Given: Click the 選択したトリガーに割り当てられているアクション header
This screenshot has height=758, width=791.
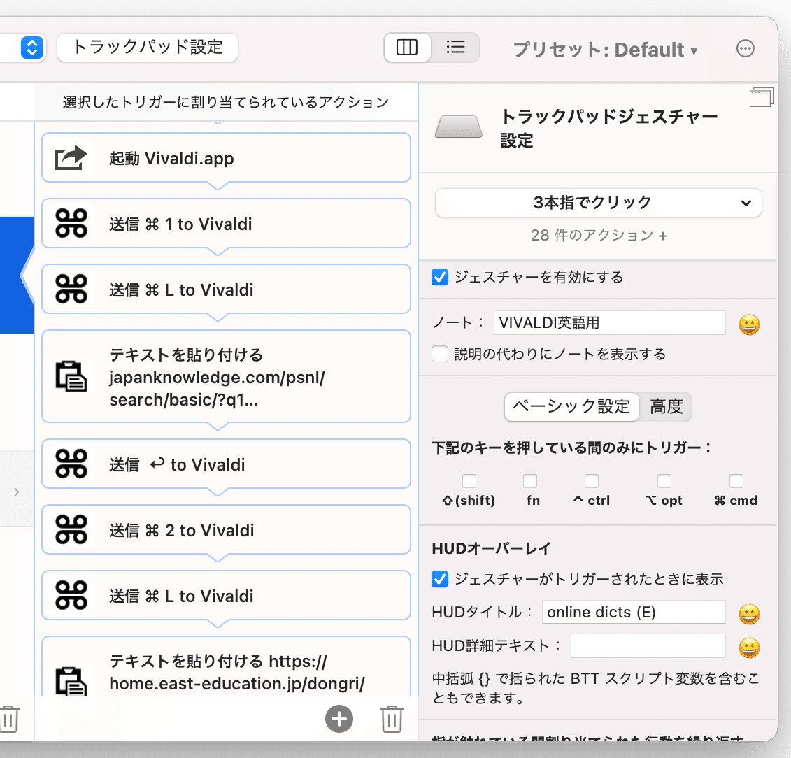Looking at the screenshot, I should (226, 102).
